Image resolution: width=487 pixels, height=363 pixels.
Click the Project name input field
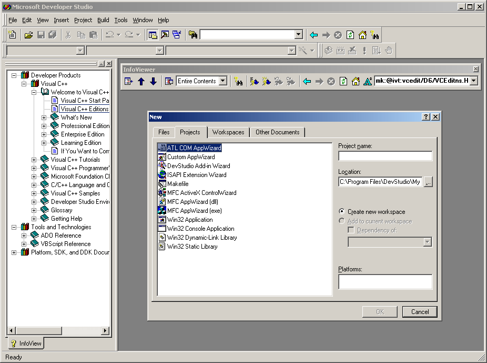pyautogui.click(x=385, y=156)
